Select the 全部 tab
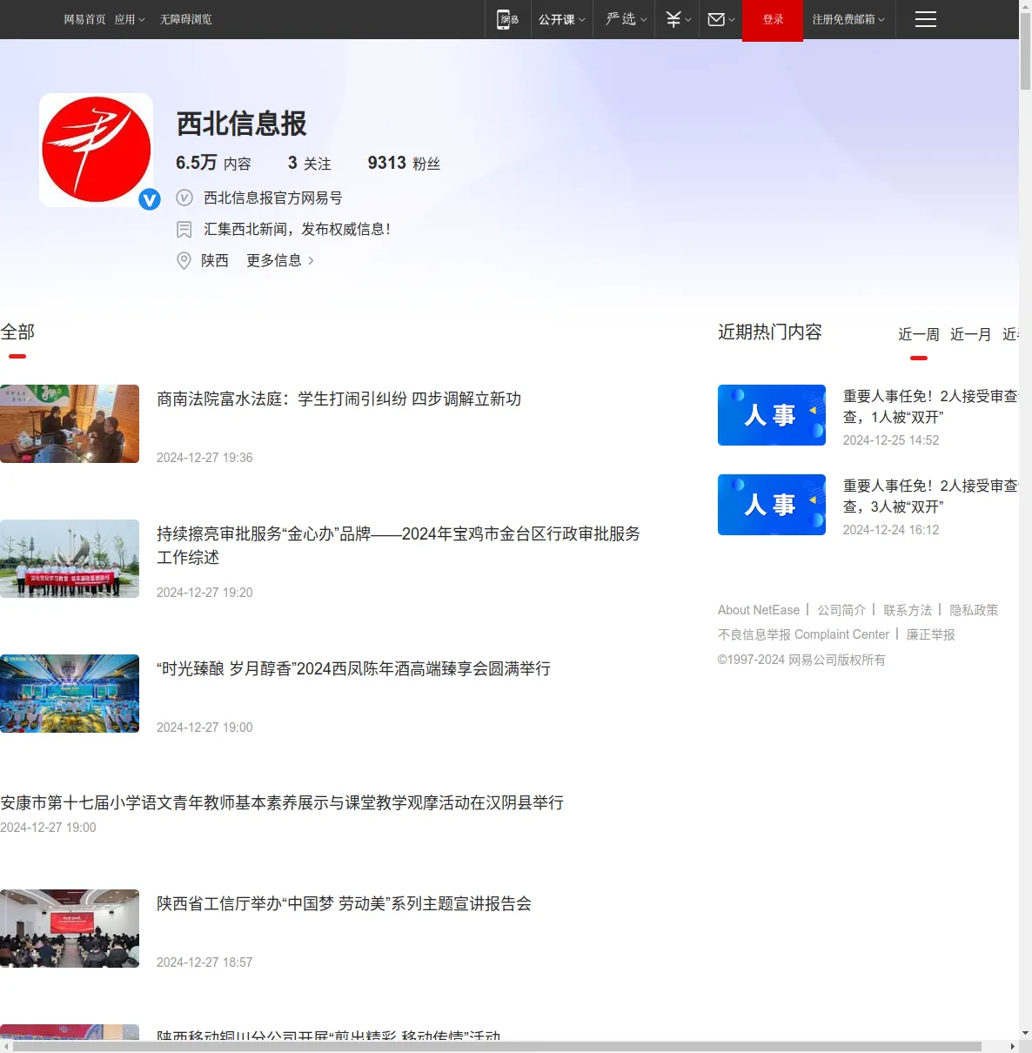This screenshot has width=1032, height=1053. [17, 332]
